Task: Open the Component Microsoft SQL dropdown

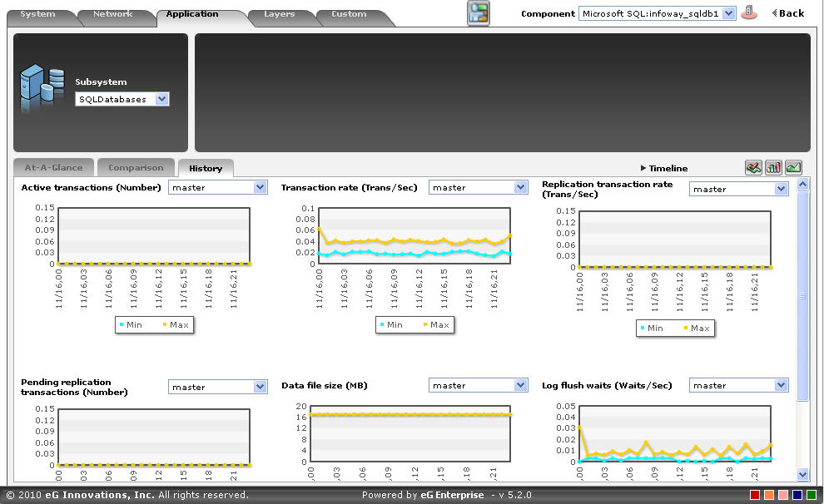Action: (x=657, y=13)
